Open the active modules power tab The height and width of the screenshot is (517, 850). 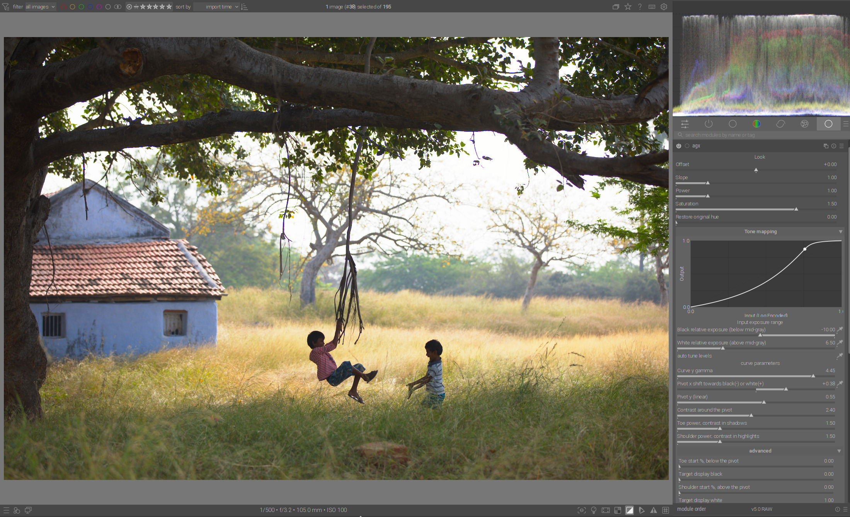point(709,124)
